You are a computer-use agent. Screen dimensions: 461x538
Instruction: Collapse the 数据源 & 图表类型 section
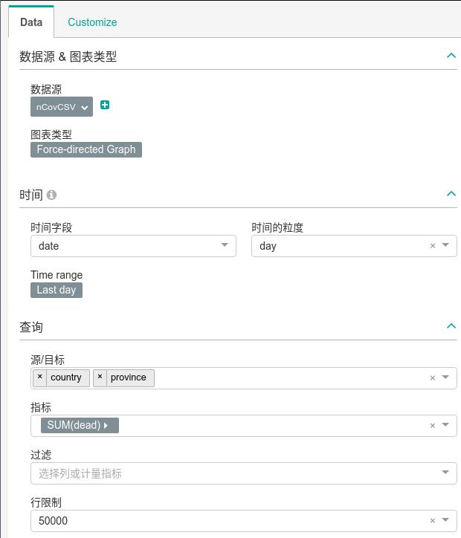451,56
